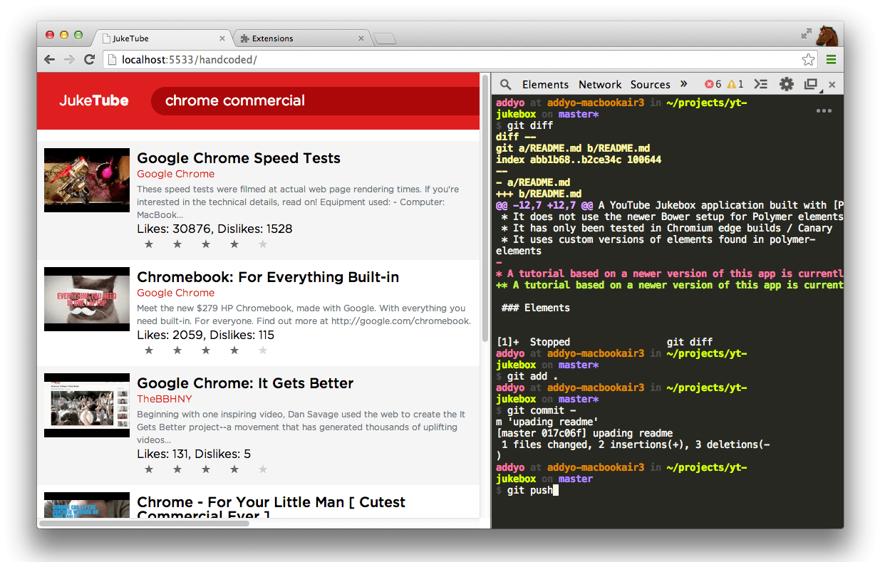The width and height of the screenshot is (880, 562).
Task: Open Chrome's hamburger menu
Action: [831, 59]
